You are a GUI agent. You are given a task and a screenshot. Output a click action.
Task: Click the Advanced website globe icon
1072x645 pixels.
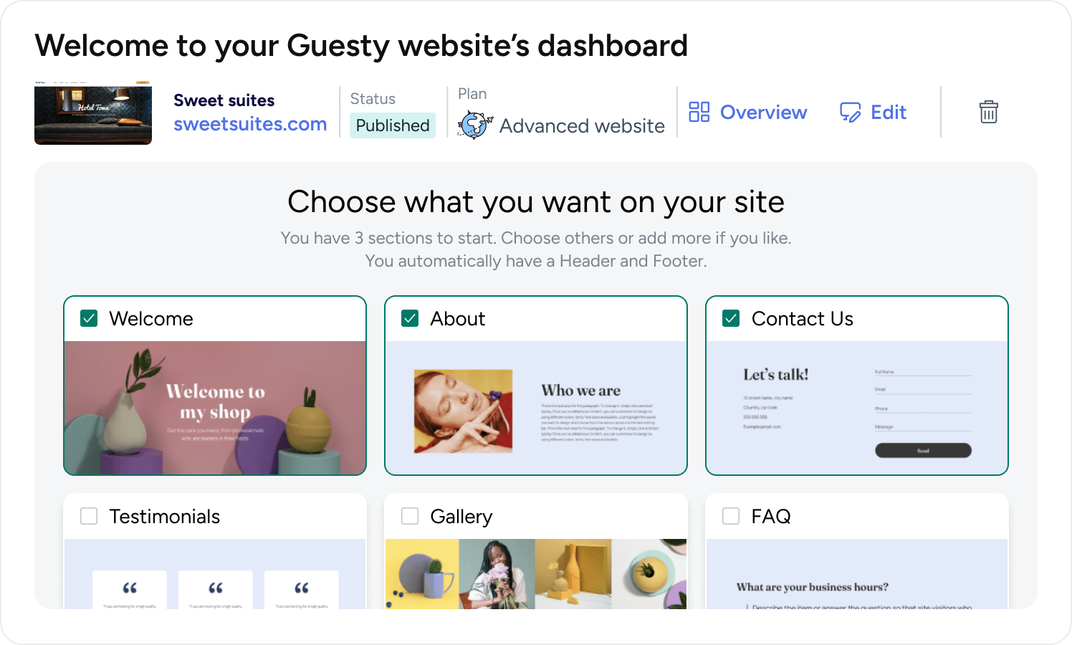474,125
